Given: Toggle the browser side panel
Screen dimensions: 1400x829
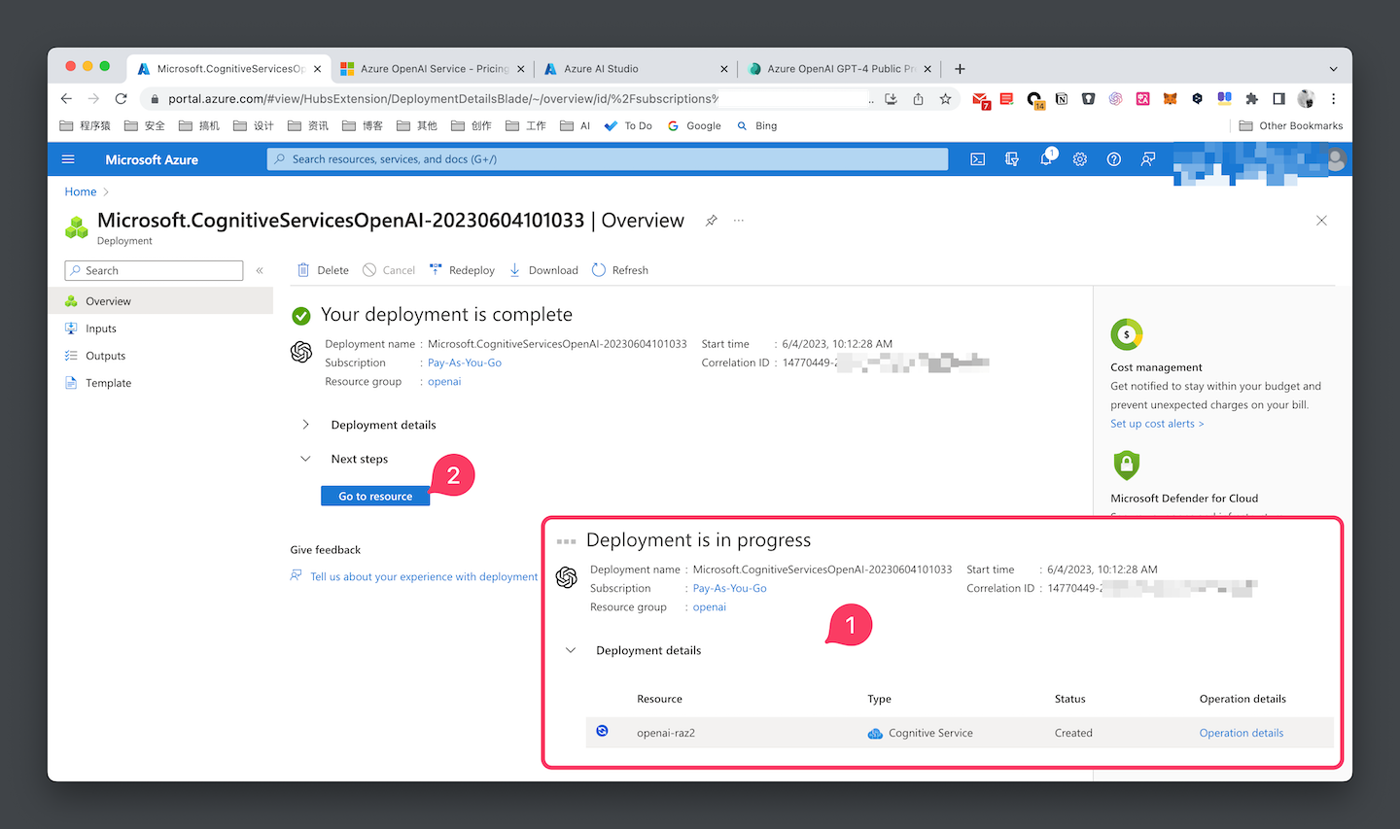Looking at the screenshot, I should [1278, 98].
